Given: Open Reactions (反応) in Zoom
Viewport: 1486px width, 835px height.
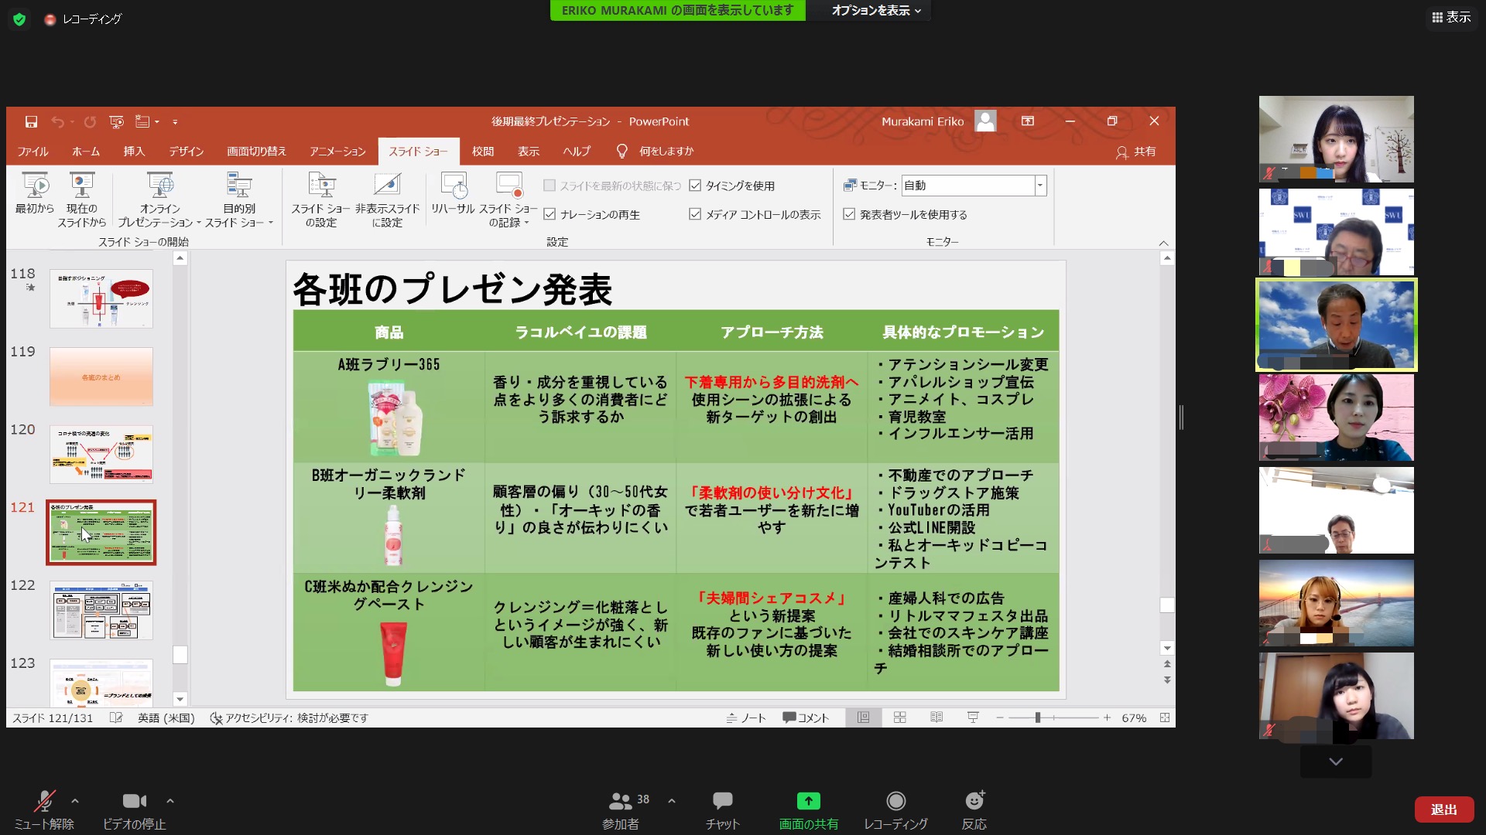Looking at the screenshot, I should coord(974,809).
